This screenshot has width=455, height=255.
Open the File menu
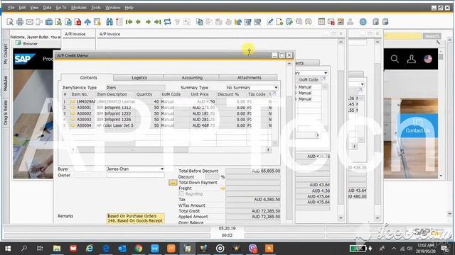[11, 8]
